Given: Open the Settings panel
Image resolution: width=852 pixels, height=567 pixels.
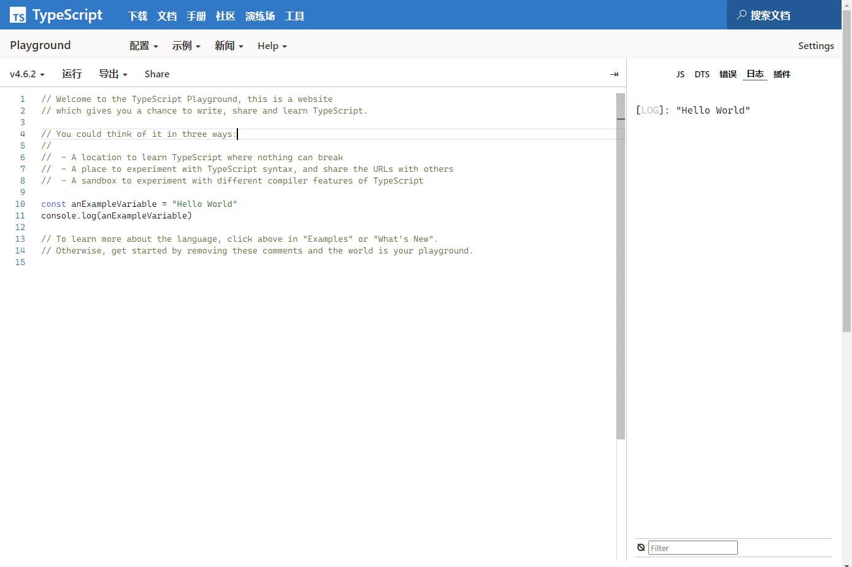Looking at the screenshot, I should click(x=816, y=45).
